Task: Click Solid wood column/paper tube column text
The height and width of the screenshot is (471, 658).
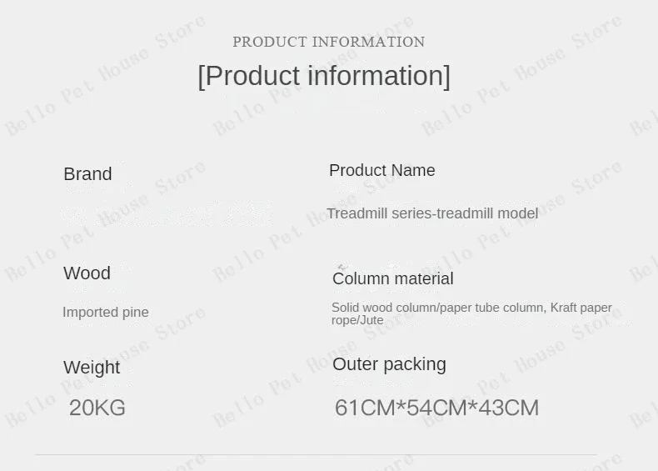Action: (438, 308)
